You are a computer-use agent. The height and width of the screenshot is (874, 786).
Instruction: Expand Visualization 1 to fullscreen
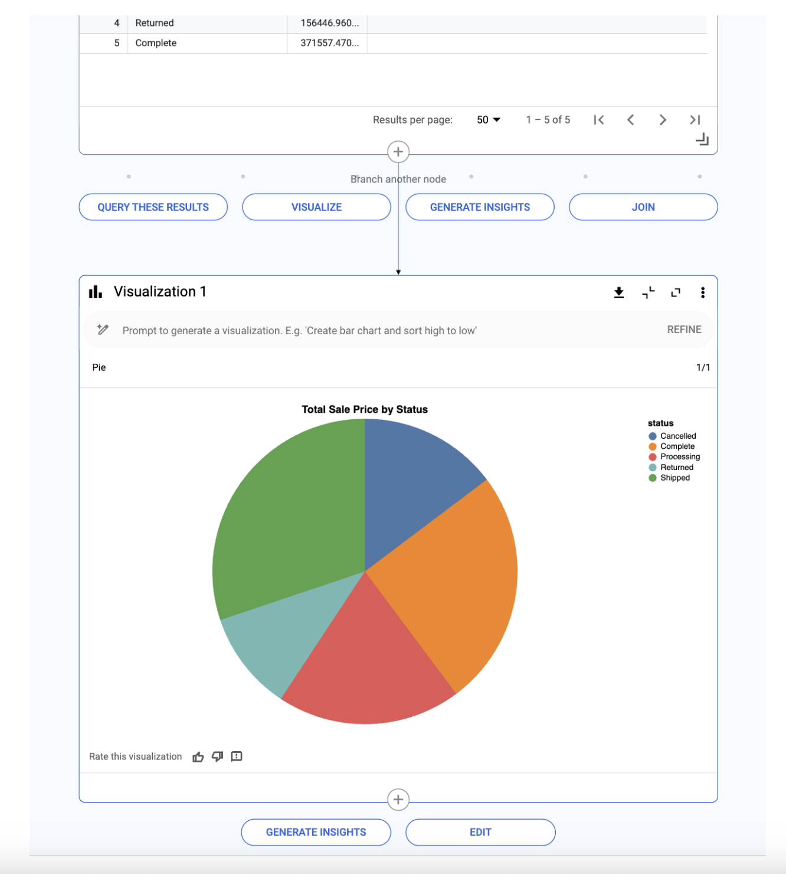[676, 292]
